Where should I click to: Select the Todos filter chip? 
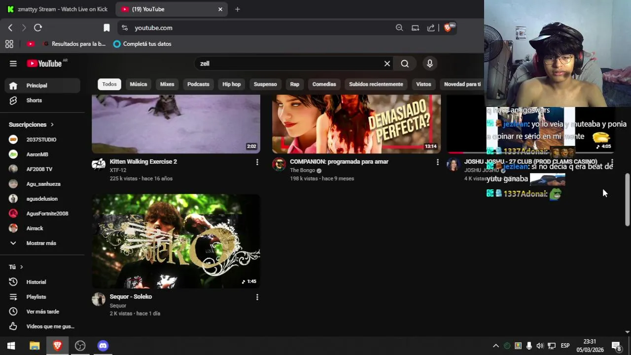pos(109,84)
